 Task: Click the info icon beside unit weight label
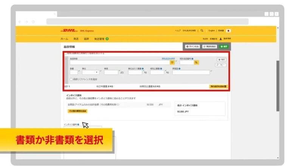click(x=143, y=68)
